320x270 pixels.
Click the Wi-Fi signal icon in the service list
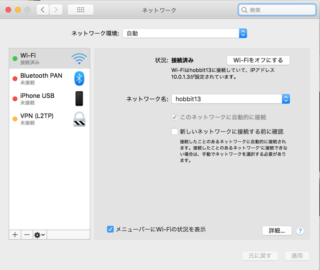79,59
